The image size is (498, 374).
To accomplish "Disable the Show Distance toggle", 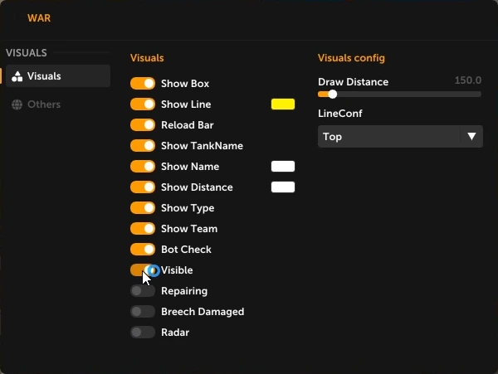I will tap(143, 187).
